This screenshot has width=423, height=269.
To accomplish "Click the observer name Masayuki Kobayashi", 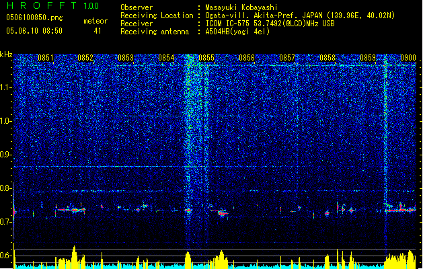I will 241,7.
